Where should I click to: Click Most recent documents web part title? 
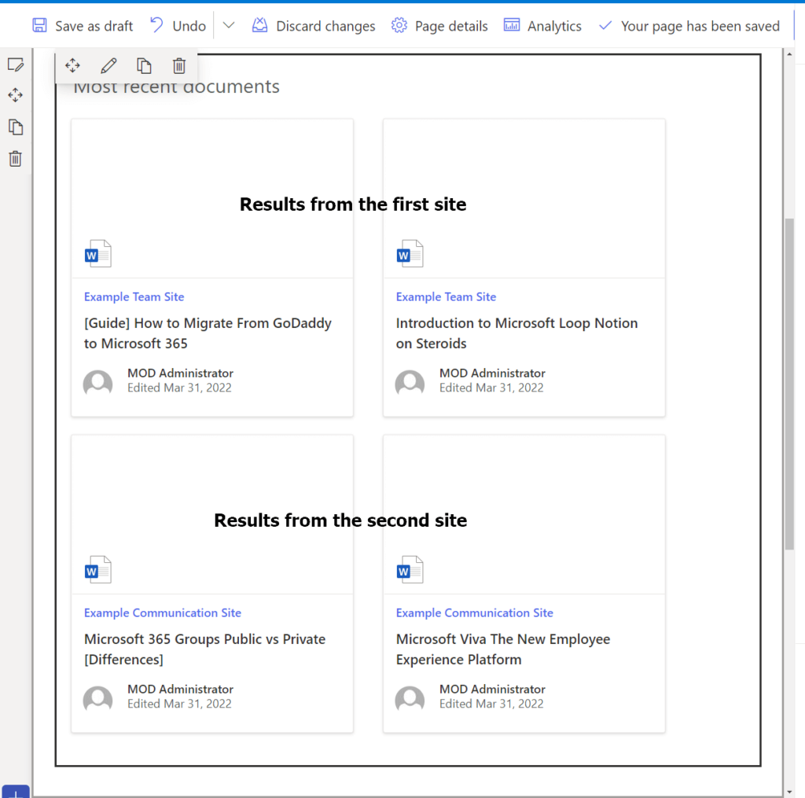pyautogui.click(x=176, y=87)
